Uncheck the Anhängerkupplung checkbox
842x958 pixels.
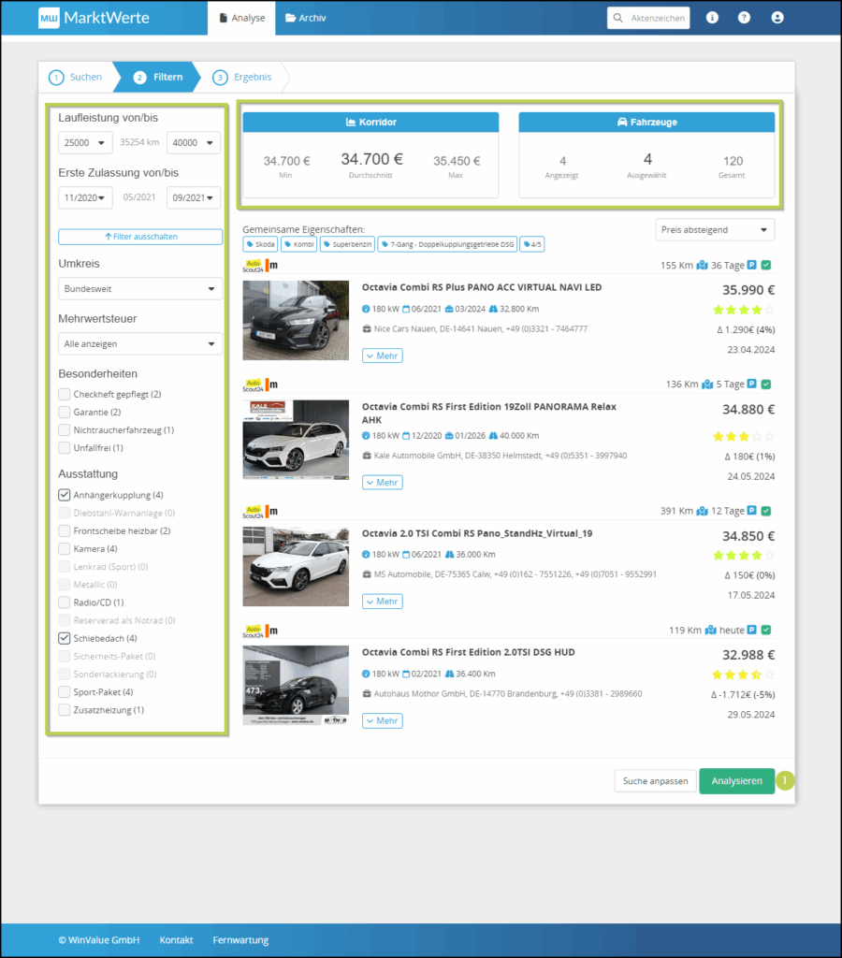coord(64,495)
